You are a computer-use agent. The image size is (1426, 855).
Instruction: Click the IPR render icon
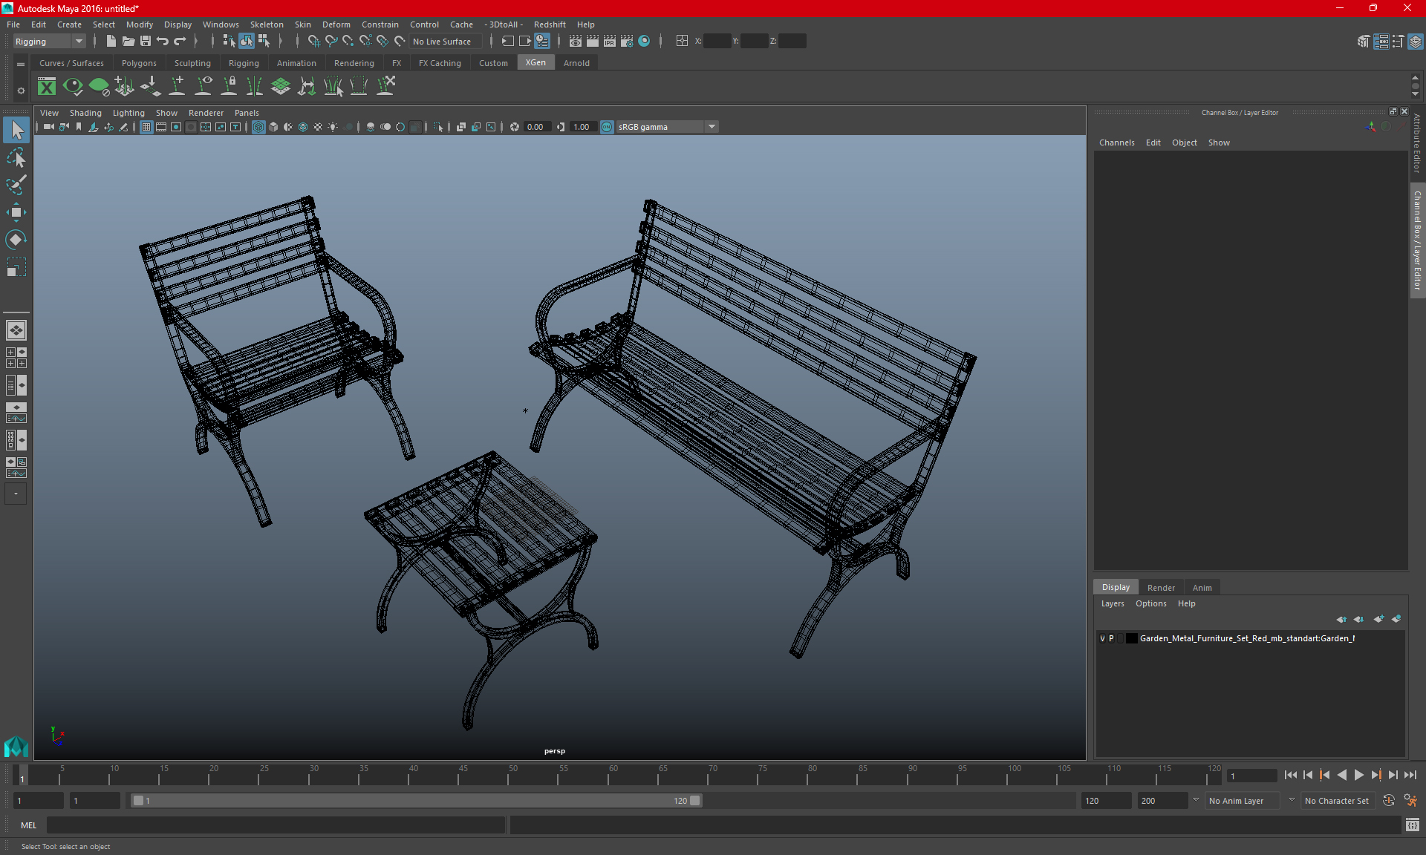pos(610,42)
